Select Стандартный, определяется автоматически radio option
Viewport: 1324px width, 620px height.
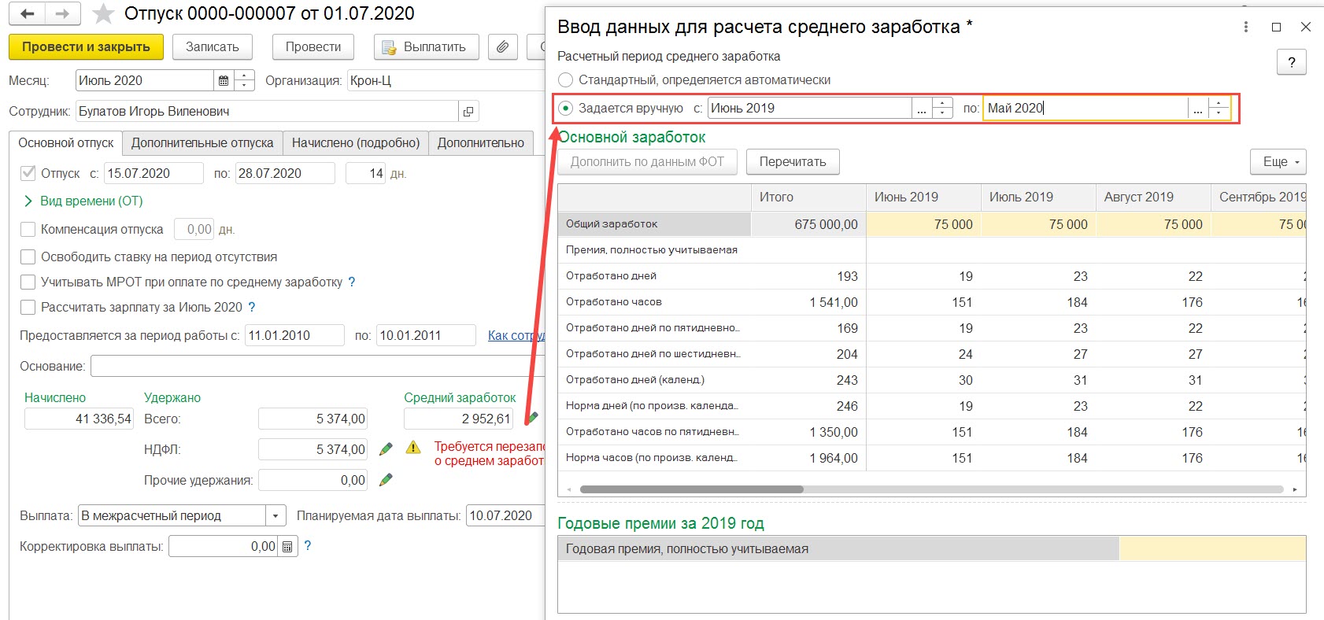tap(565, 80)
